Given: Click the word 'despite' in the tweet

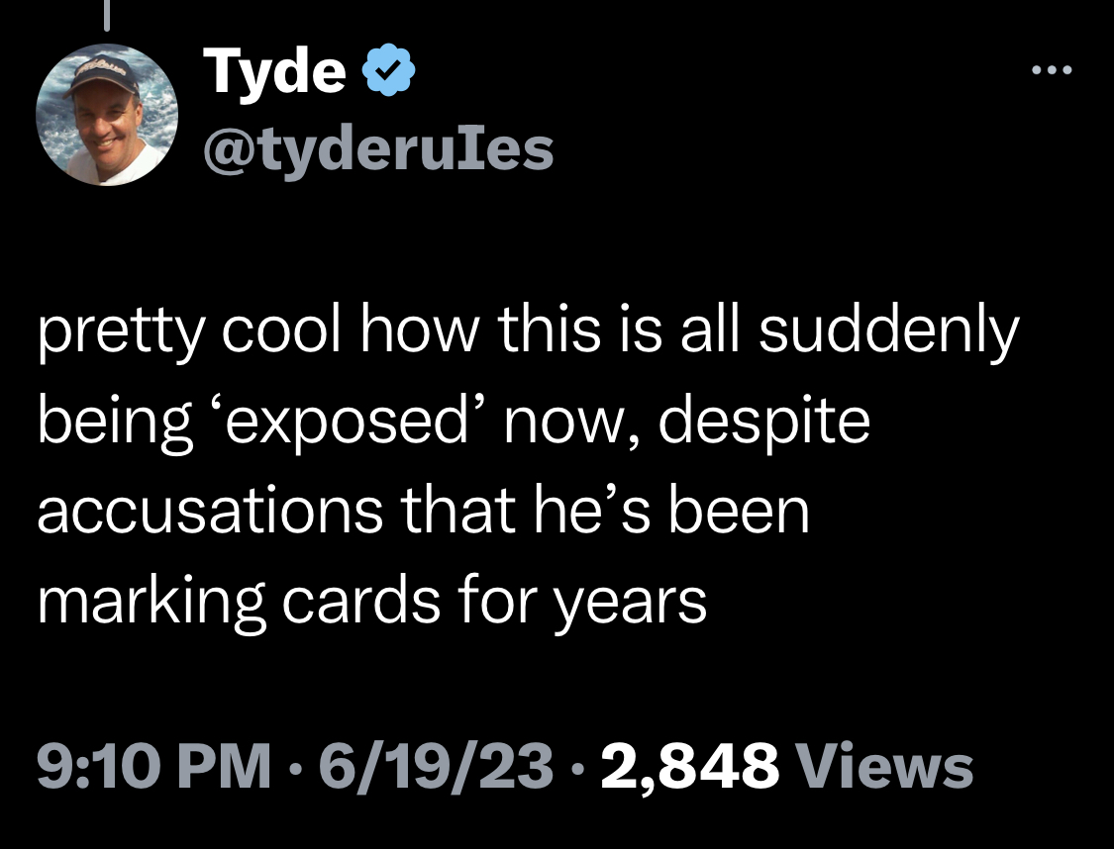Looking at the screenshot, I should (763, 423).
